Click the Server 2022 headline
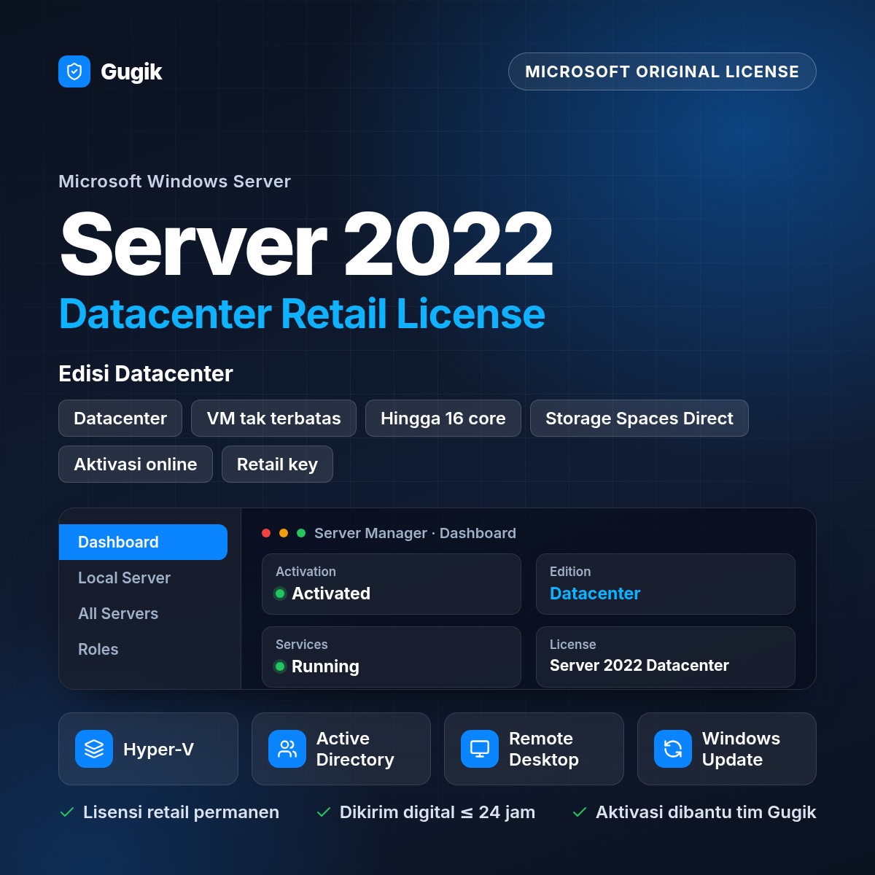Screen dimensions: 875x875 (306, 244)
